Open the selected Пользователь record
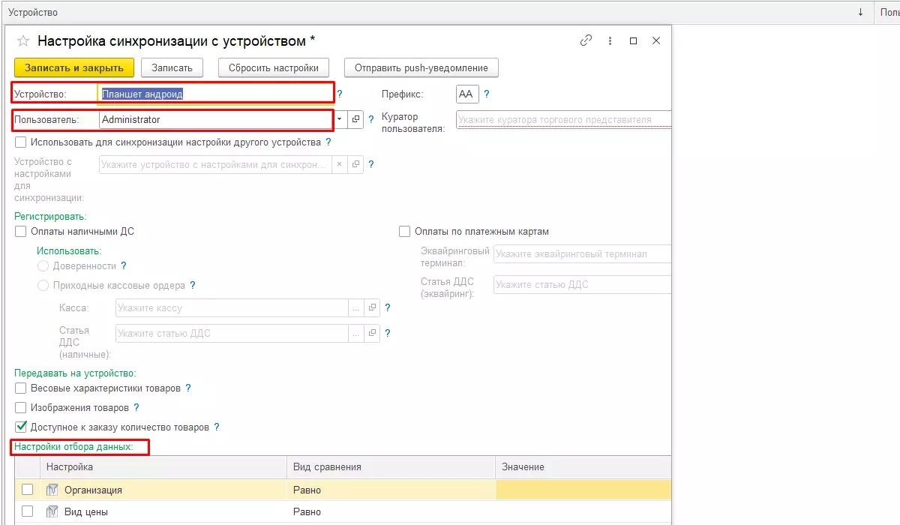This screenshot has height=525, width=900. coord(356,119)
